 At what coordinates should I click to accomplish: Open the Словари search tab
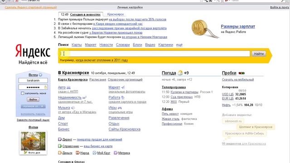point(123,45)
